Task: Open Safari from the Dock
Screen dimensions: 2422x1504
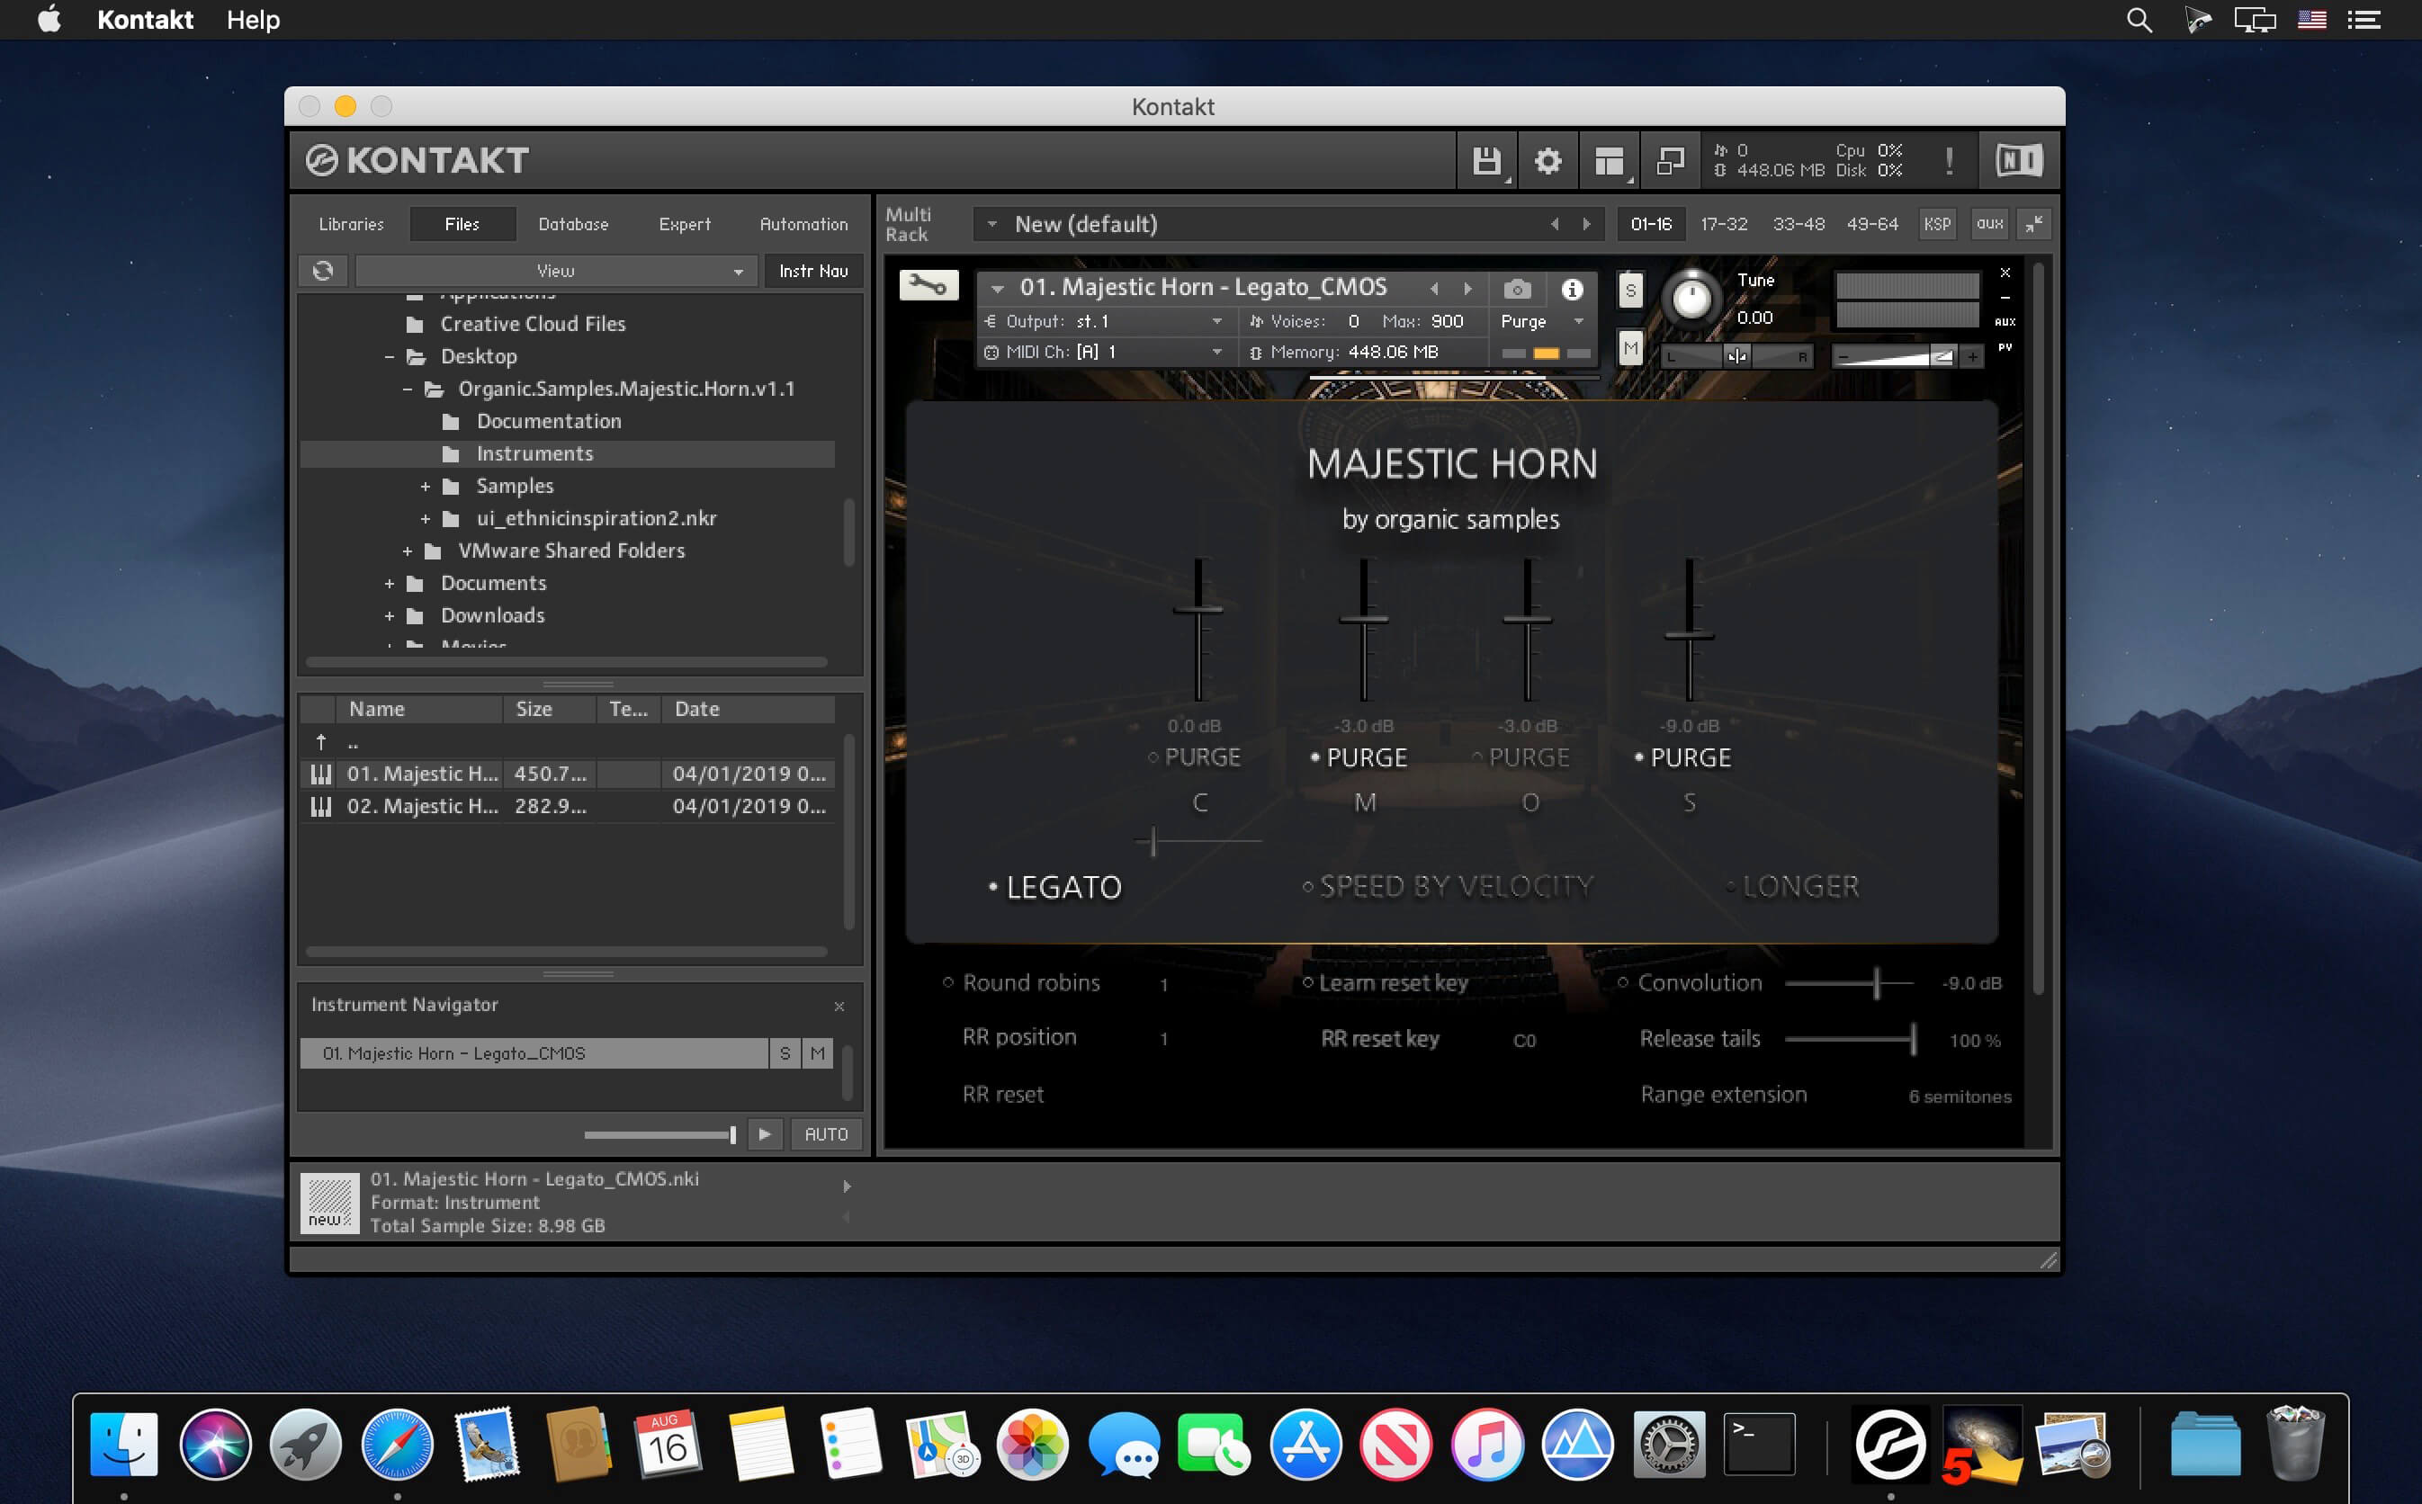Action: [397, 1445]
